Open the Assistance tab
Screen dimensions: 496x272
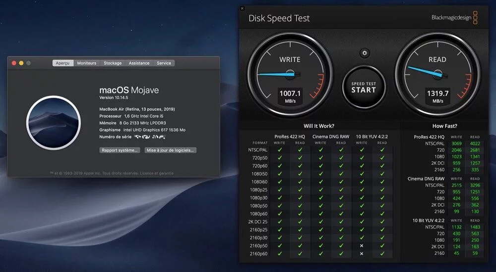point(139,63)
